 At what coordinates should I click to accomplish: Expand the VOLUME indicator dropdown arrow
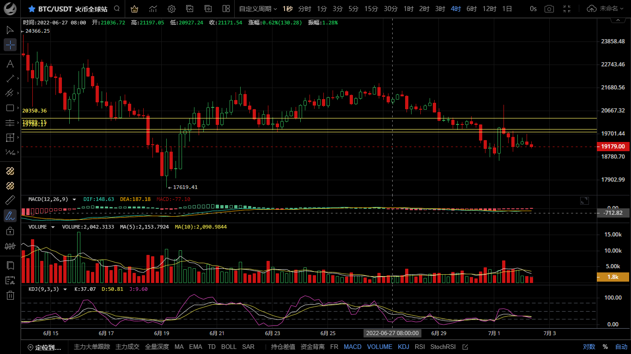tap(53, 227)
